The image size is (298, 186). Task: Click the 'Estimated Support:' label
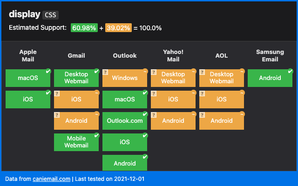click(x=38, y=27)
